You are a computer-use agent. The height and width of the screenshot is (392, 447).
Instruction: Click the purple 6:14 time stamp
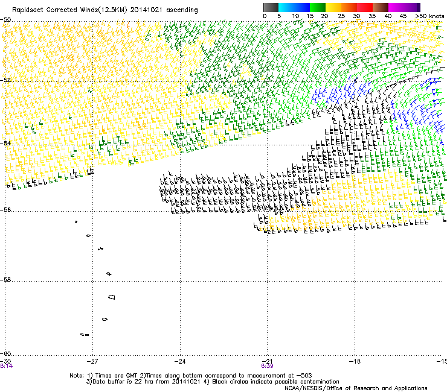pos(6,366)
